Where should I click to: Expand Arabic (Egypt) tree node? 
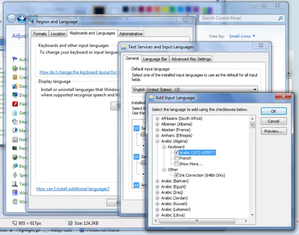(157, 187)
